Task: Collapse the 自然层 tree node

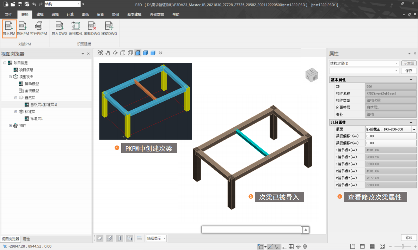Action: coord(16,98)
